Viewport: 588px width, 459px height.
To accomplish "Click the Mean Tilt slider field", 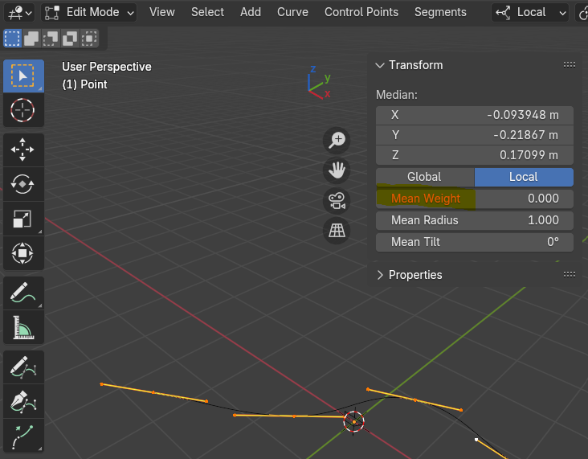I will click(x=475, y=243).
